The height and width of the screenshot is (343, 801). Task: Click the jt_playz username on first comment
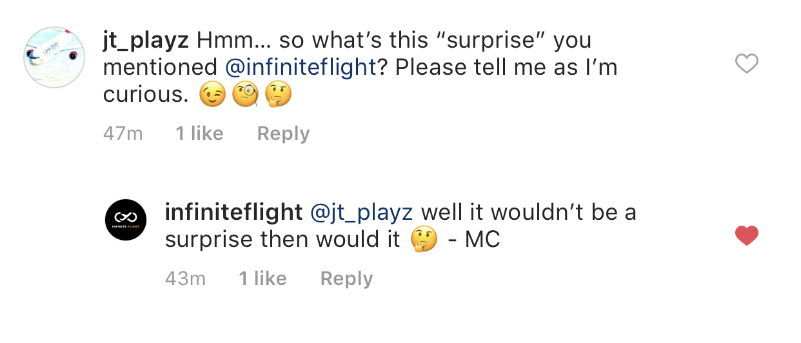click(146, 40)
